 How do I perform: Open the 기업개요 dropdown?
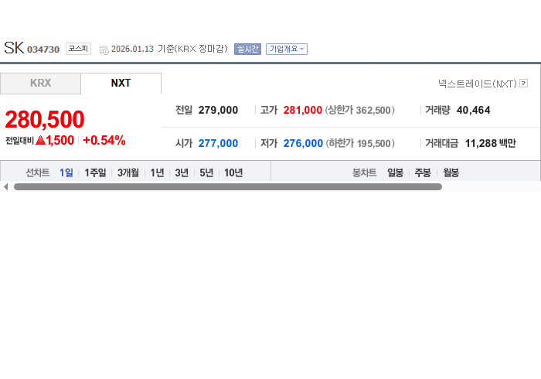click(287, 49)
